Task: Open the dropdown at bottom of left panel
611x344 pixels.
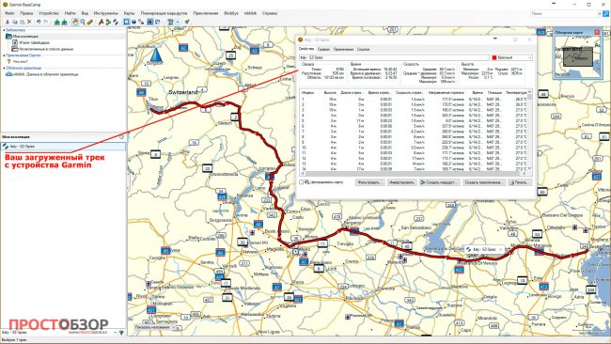Action: tap(115, 333)
